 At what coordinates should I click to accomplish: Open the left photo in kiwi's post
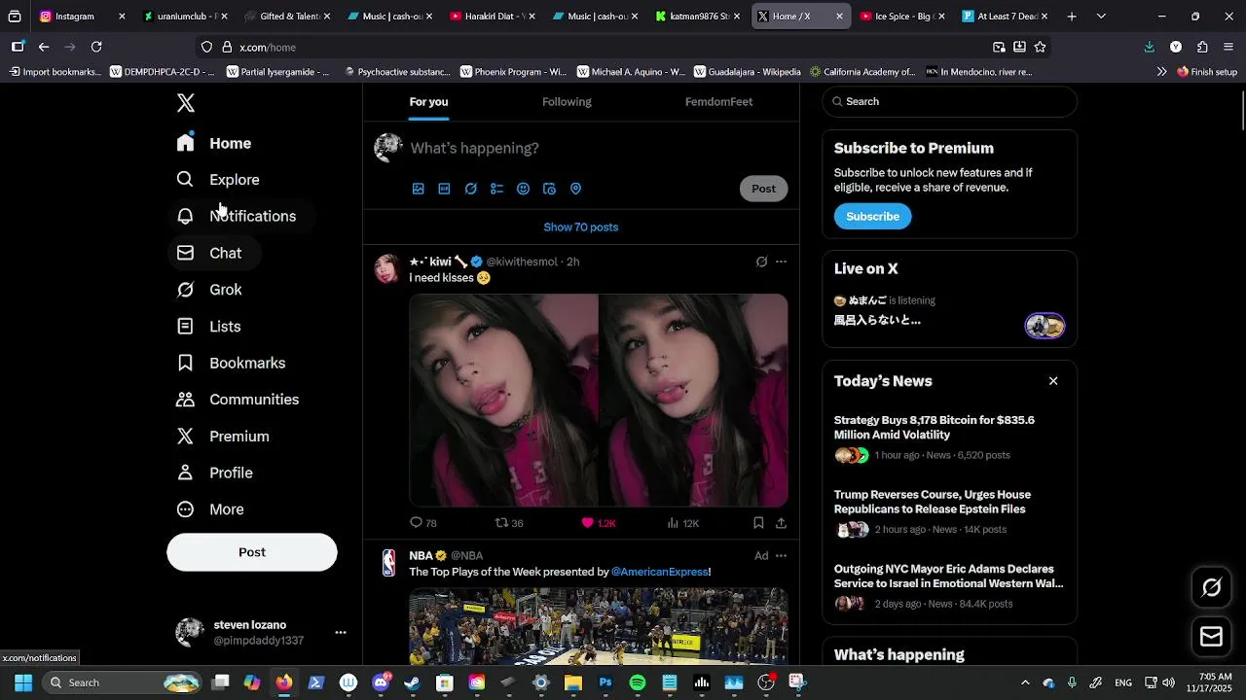(503, 401)
